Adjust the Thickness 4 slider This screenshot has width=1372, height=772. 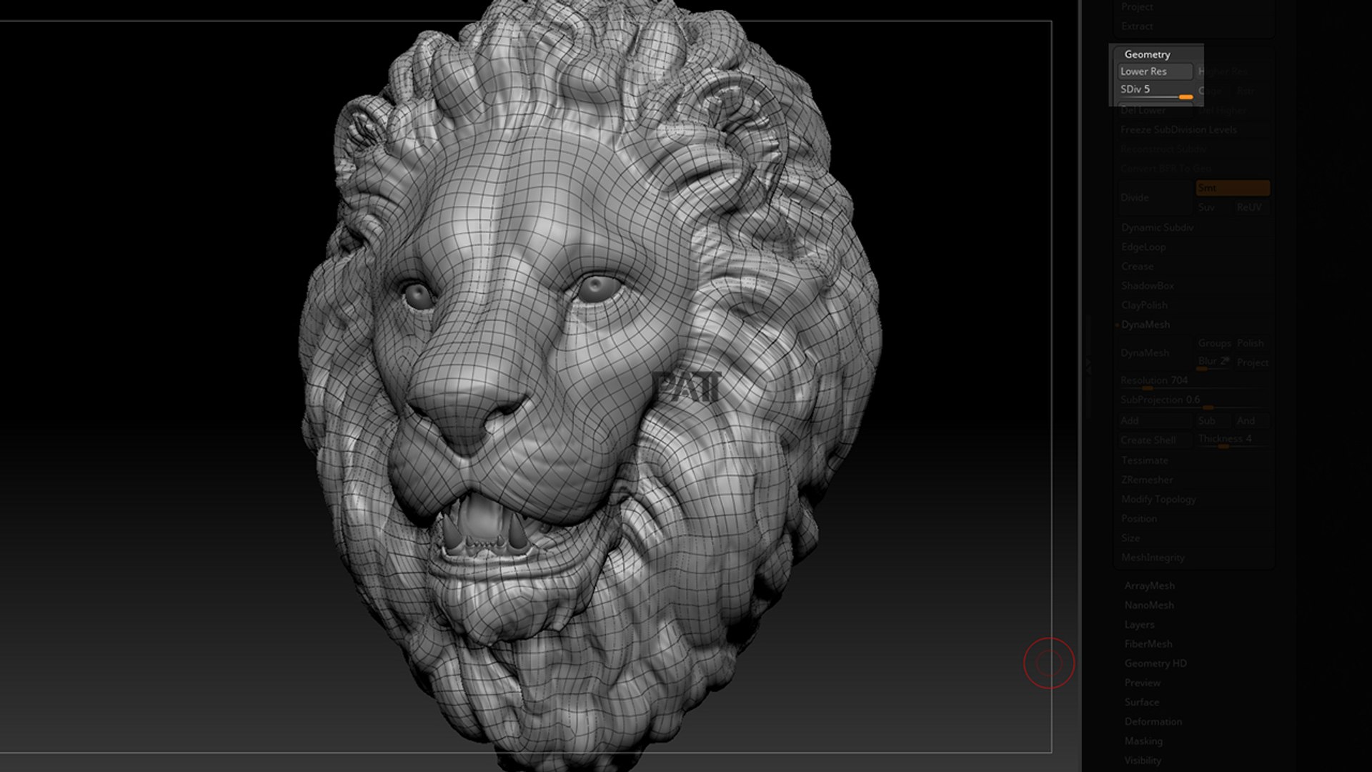coord(1233,440)
